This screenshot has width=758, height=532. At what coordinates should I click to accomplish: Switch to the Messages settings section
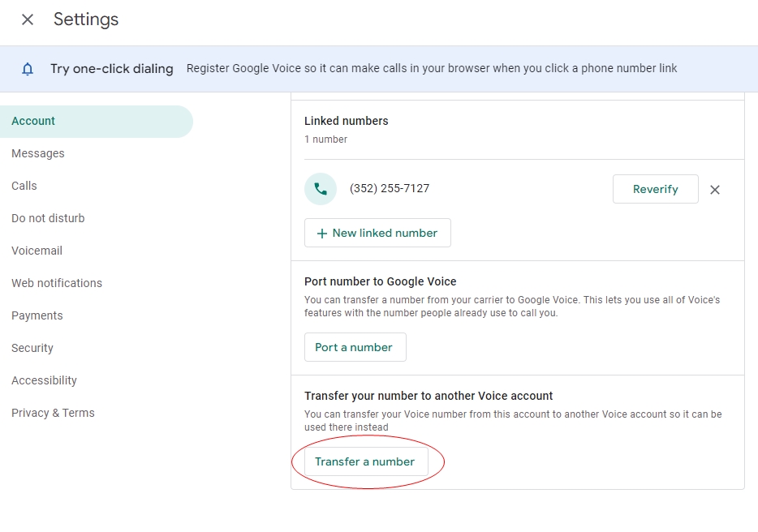tap(38, 153)
